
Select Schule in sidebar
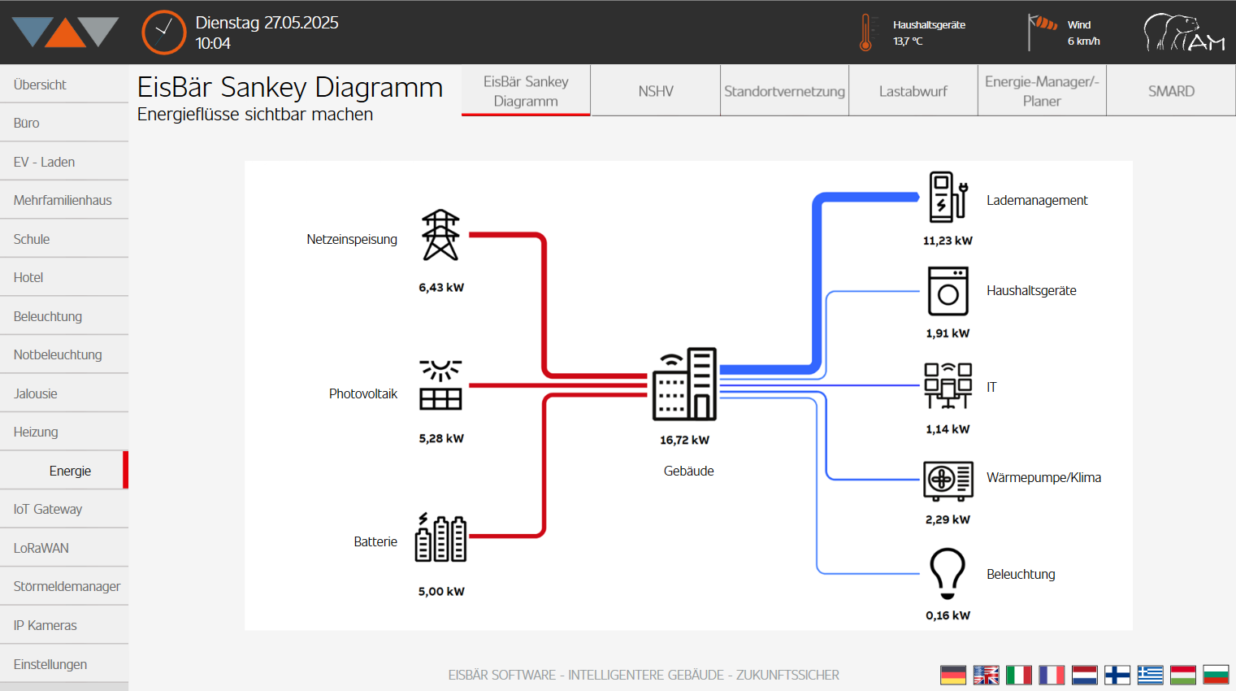[64, 239]
